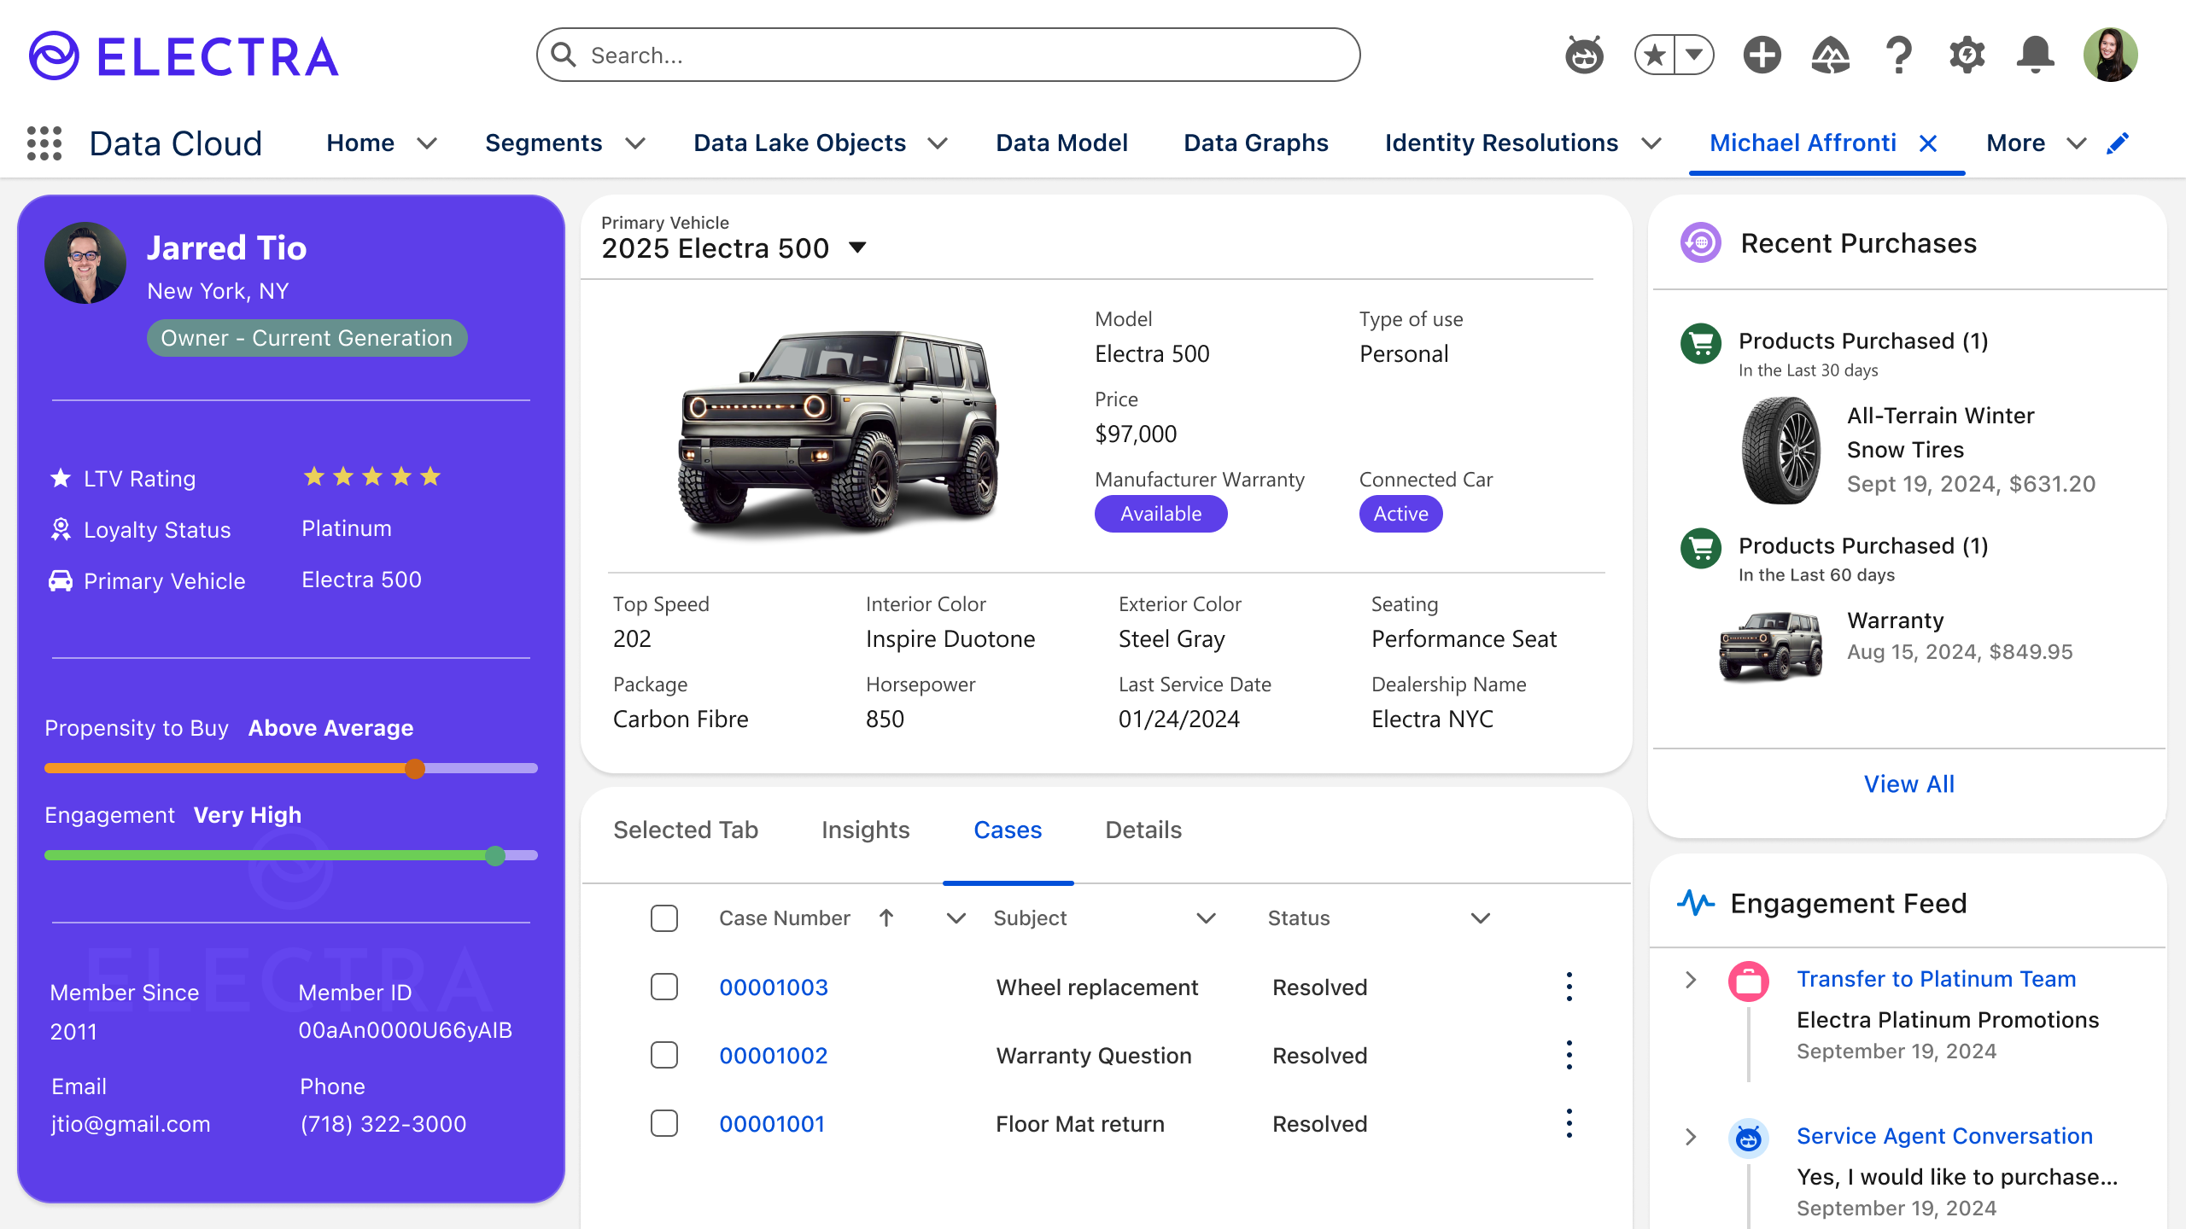
Task: Open the Agentforce assistant icon
Action: click(x=1584, y=55)
